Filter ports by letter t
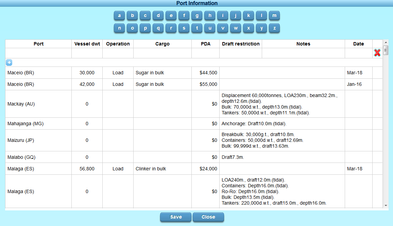The image size is (393, 226). click(x=197, y=28)
